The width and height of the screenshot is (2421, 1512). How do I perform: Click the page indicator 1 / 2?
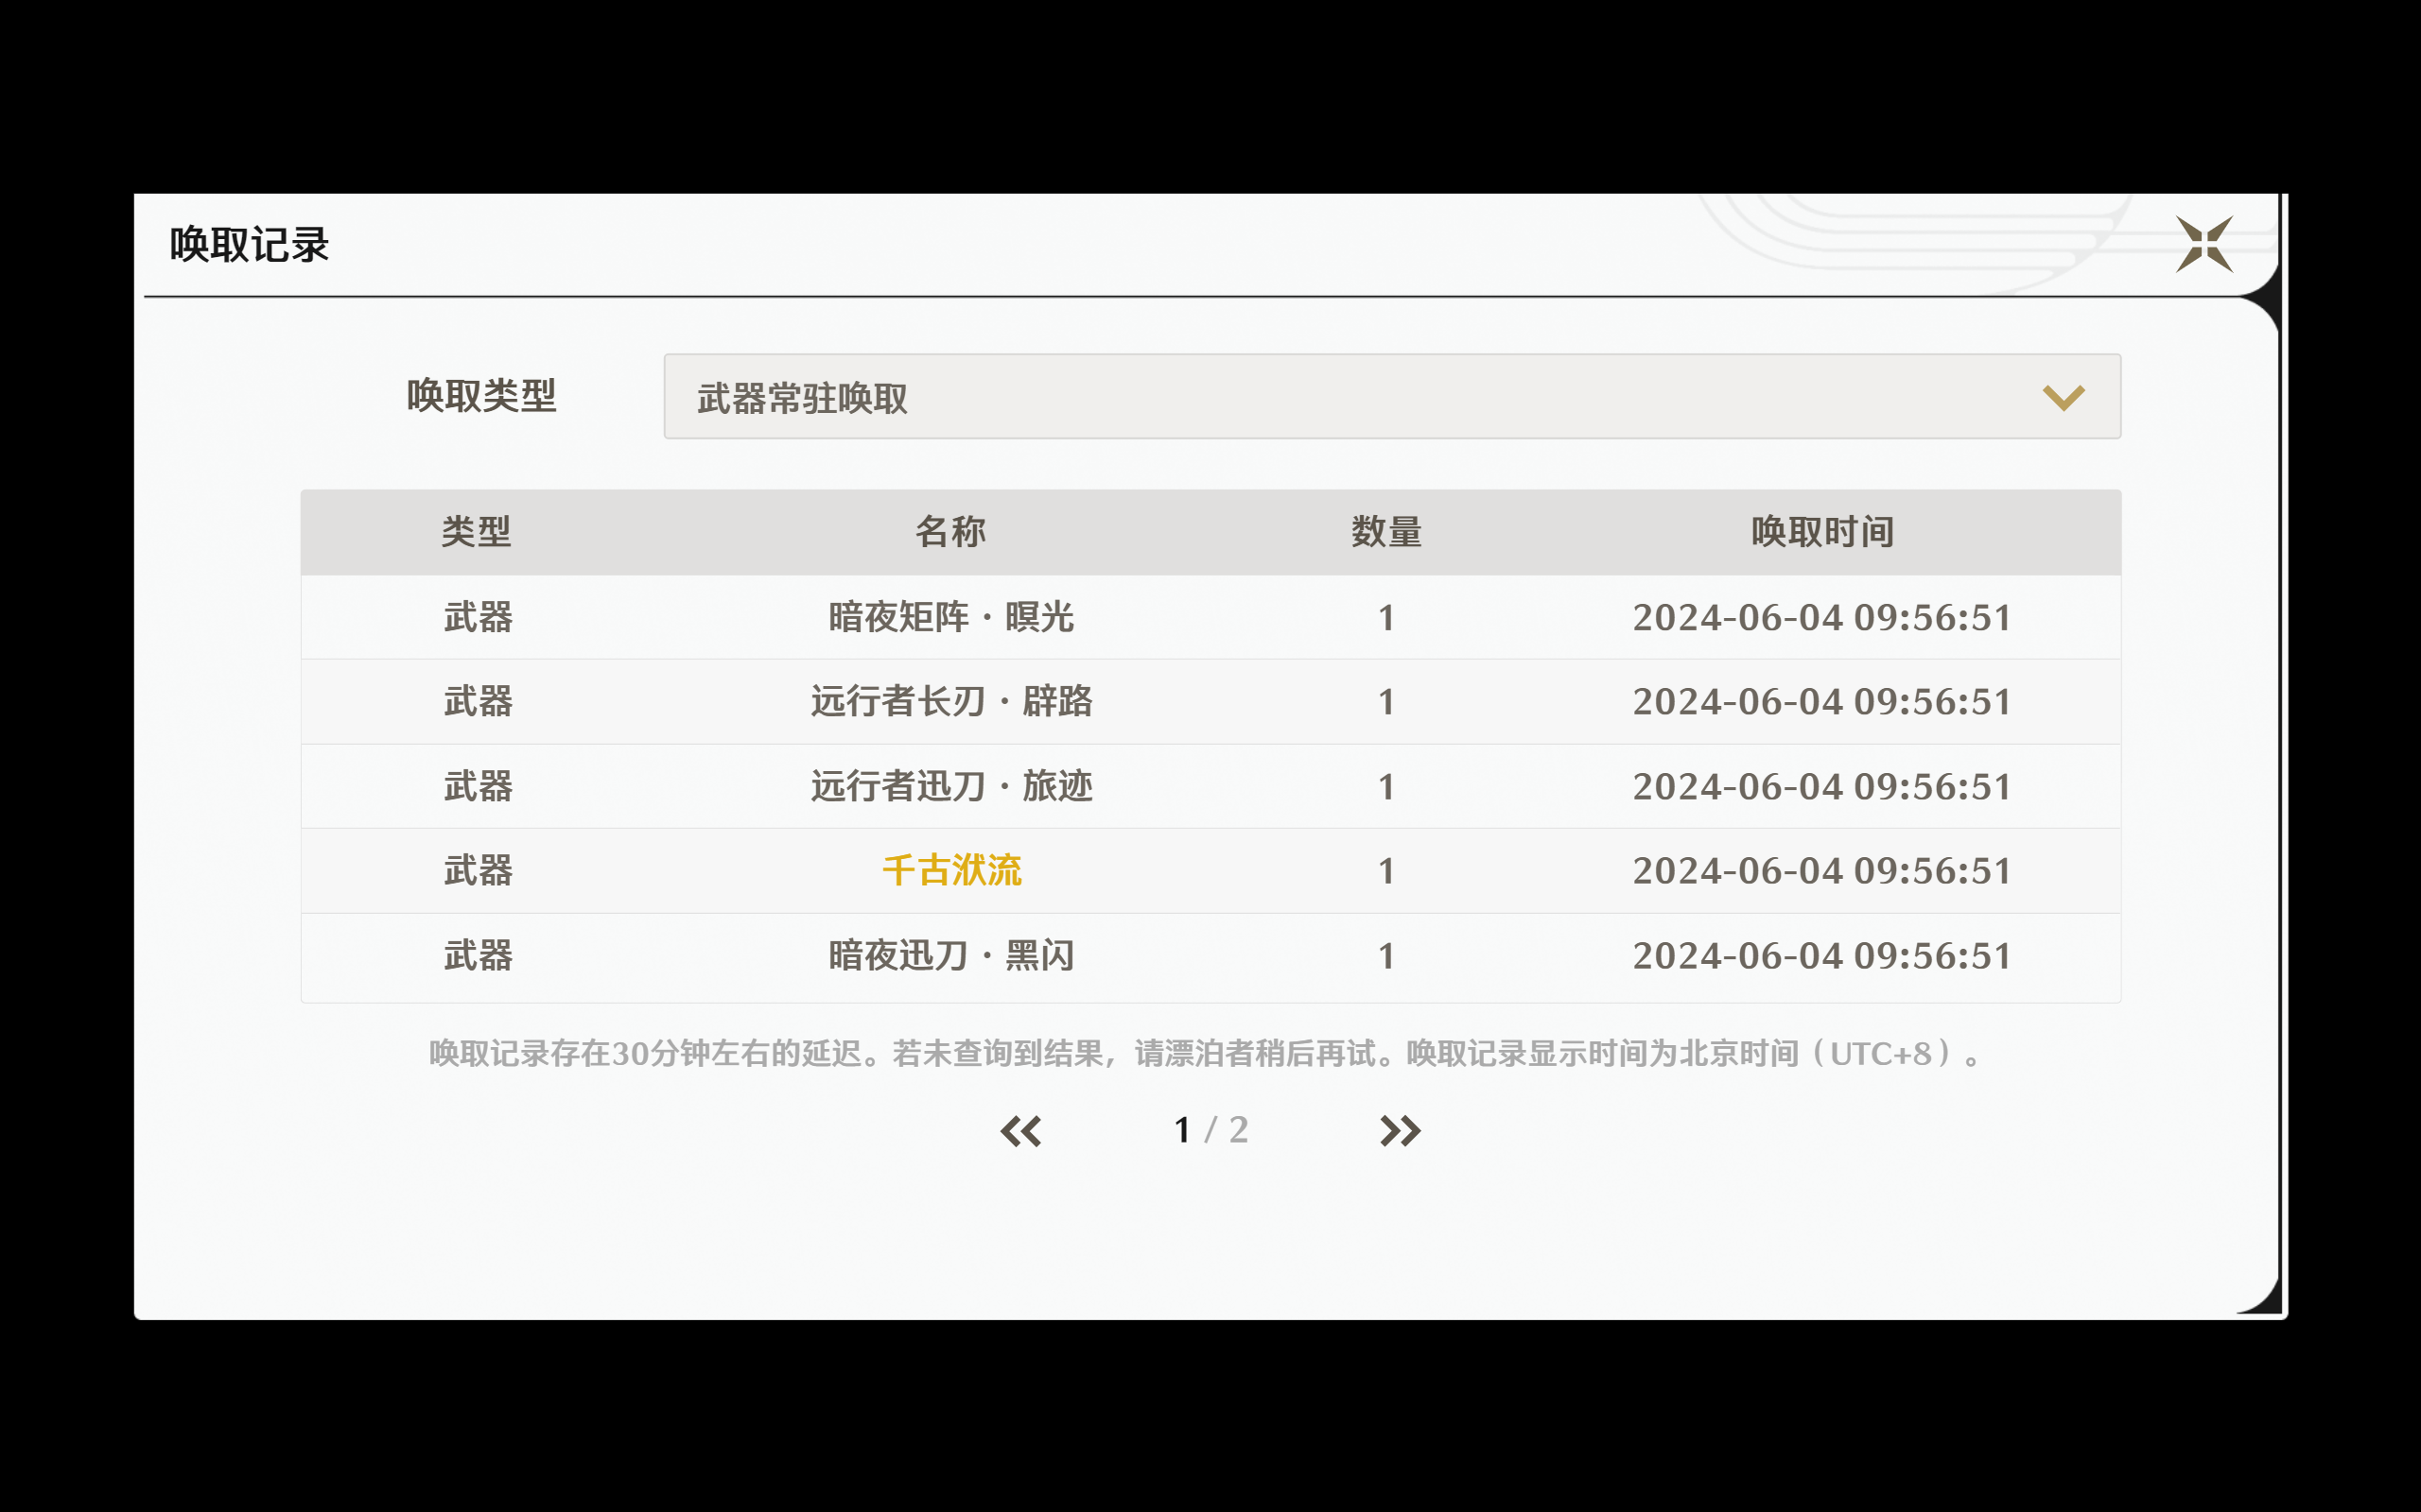pos(1210,1130)
